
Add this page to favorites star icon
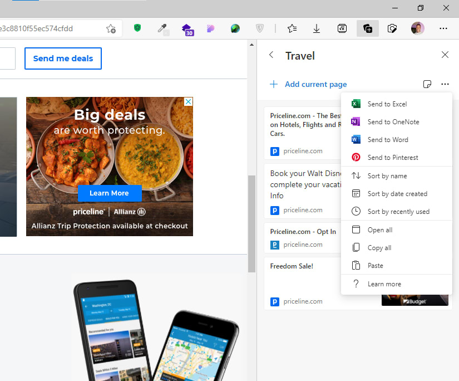tap(111, 28)
